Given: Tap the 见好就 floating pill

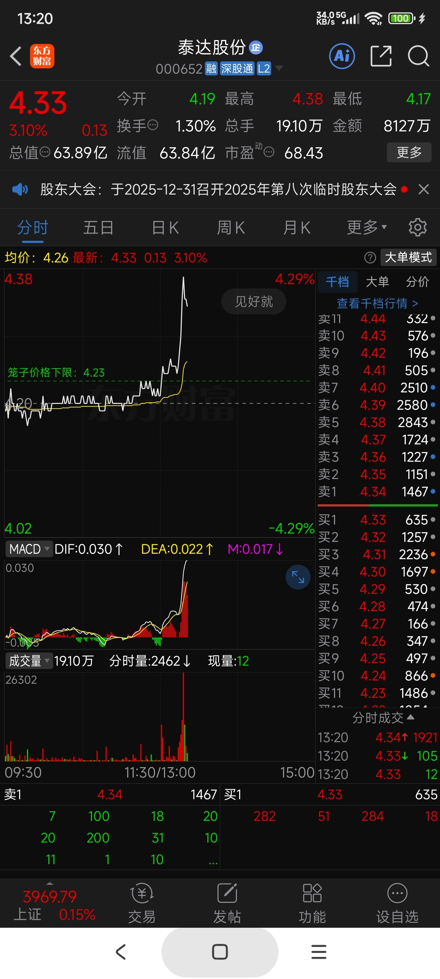Looking at the screenshot, I should pyautogui.click(x=254, y=302).
